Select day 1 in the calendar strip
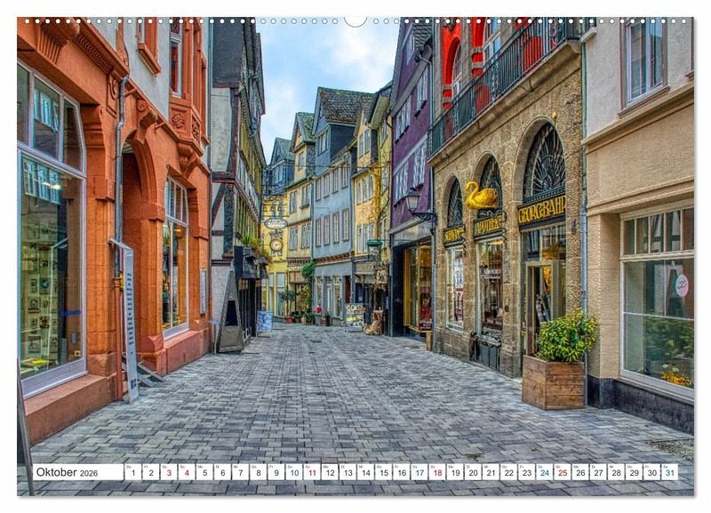711x513 pixels. click(x=132, y=472)
